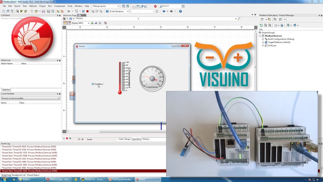Image resolution: width=323 pixels, height=182 pixels.
Task: Open the 32-bit Windows platform dropdown
Action: (128, 11)
